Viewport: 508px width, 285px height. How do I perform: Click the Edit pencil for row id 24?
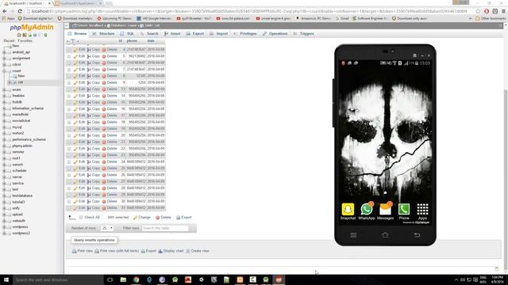coord(75,161)
